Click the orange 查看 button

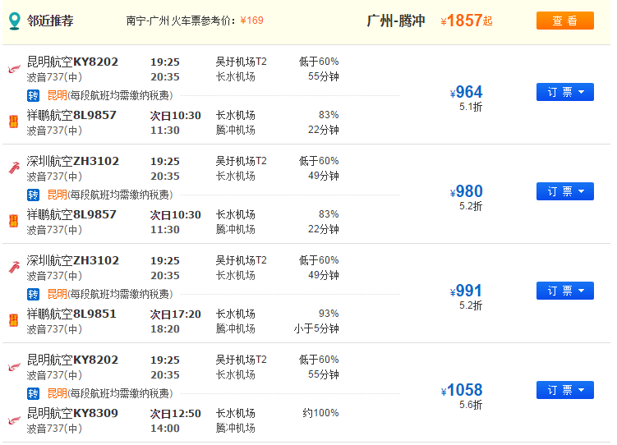pos(565,21)
